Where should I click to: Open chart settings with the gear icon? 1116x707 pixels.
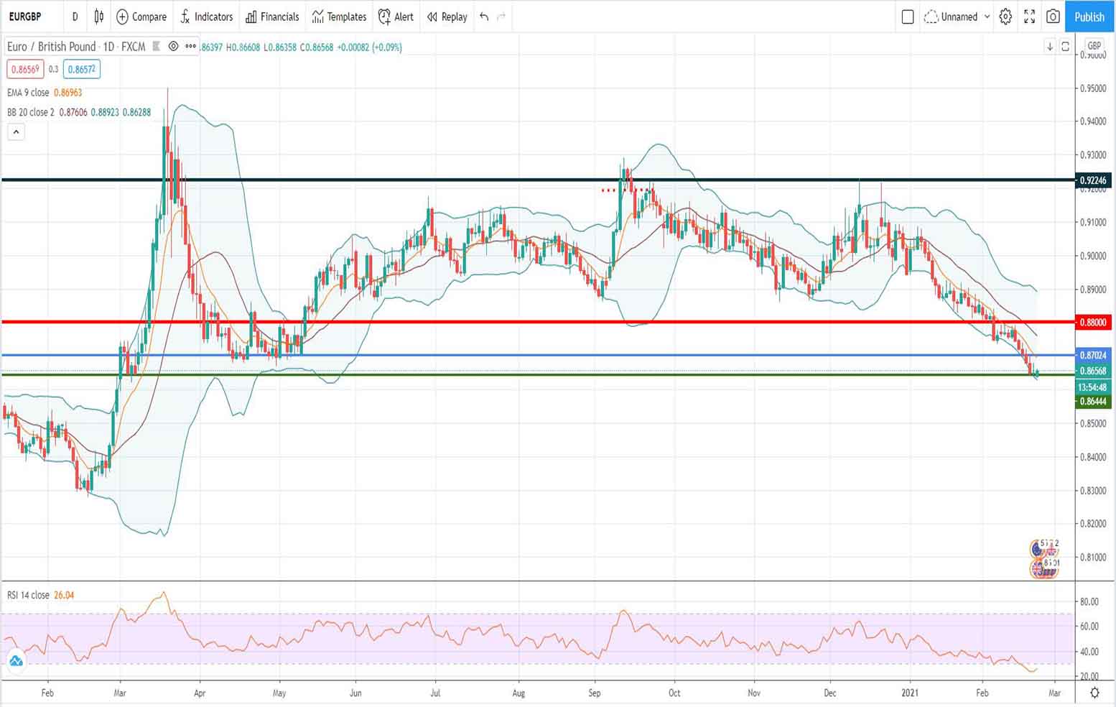point(1005,17)
